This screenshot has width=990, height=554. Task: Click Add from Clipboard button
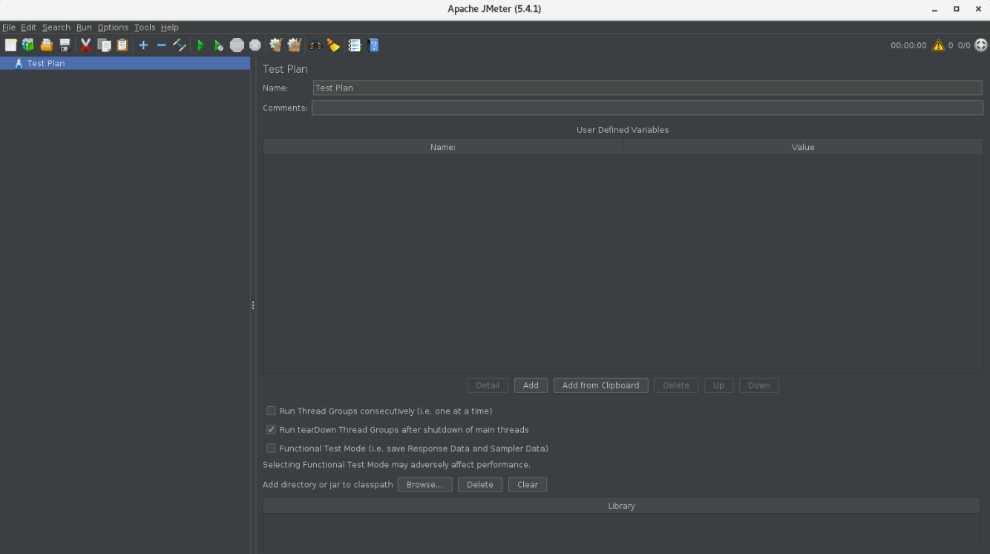click(601, 385)
